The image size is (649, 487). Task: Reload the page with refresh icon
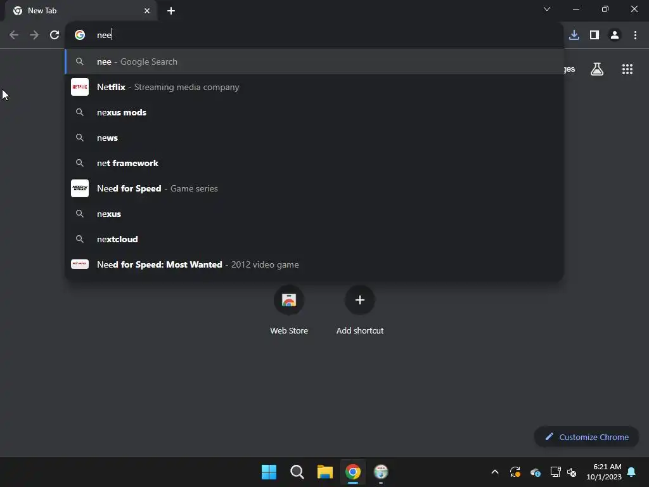pyautogui.click(x=55, y=36)
